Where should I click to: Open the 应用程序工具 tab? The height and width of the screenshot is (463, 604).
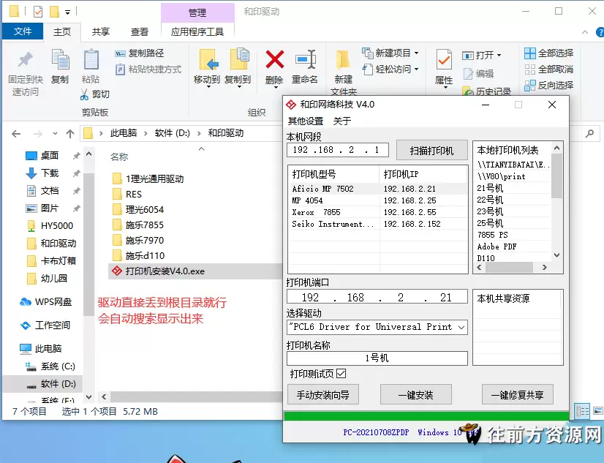[197, 32]
